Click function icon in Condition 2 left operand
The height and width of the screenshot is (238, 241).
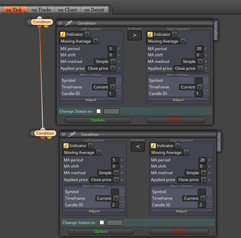tap(66, 146)
